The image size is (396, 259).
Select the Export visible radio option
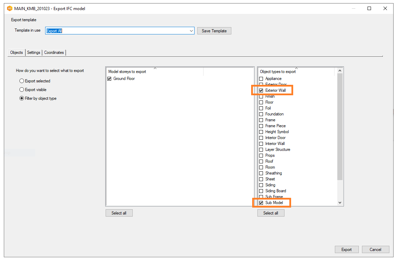click(22, 90)
